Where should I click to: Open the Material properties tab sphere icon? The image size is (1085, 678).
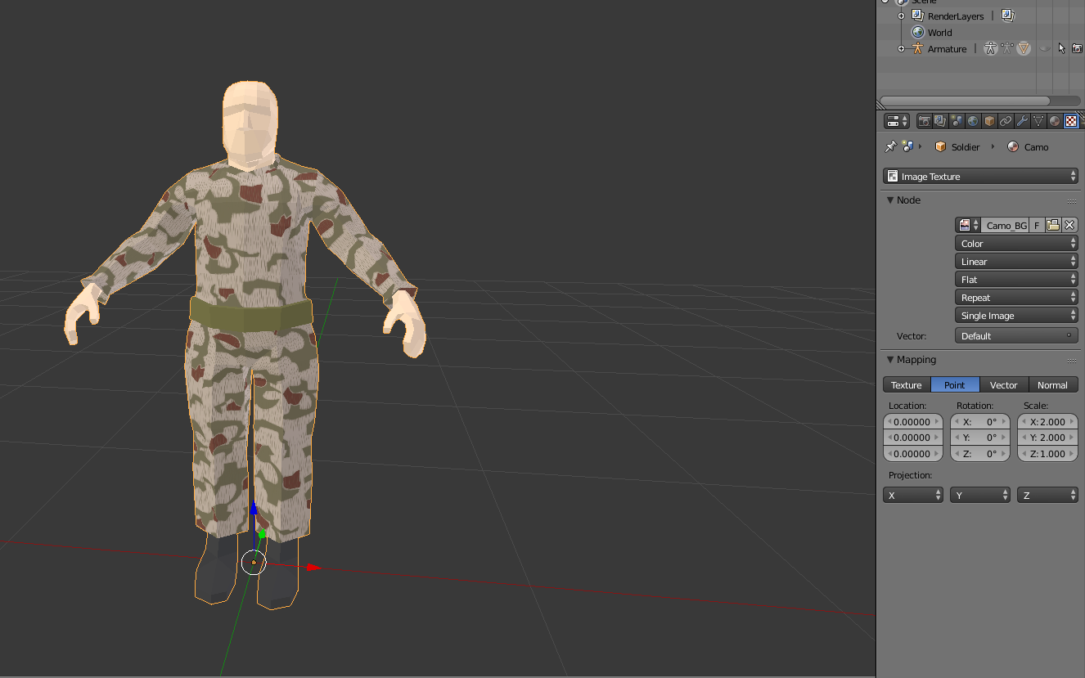click(x=1055, y=121)
